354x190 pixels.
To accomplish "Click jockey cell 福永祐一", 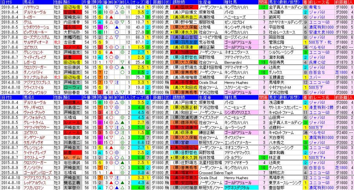I will (x=72, y=27).
